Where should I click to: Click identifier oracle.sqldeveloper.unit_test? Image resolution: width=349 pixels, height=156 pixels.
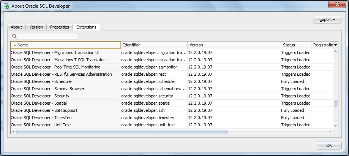coord(148,125)
